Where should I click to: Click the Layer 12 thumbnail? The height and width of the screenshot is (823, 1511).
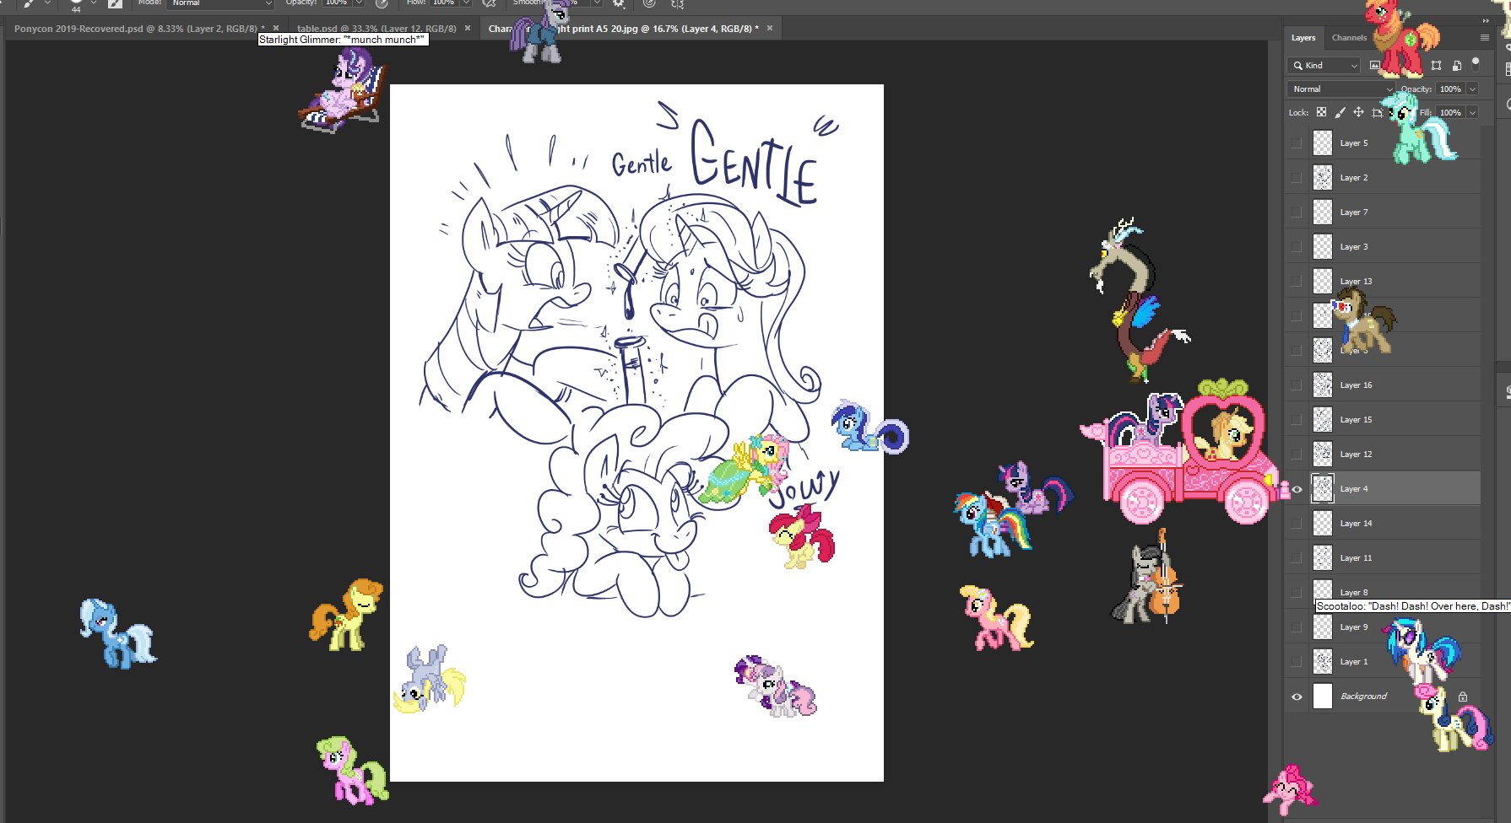(1323, 455)
